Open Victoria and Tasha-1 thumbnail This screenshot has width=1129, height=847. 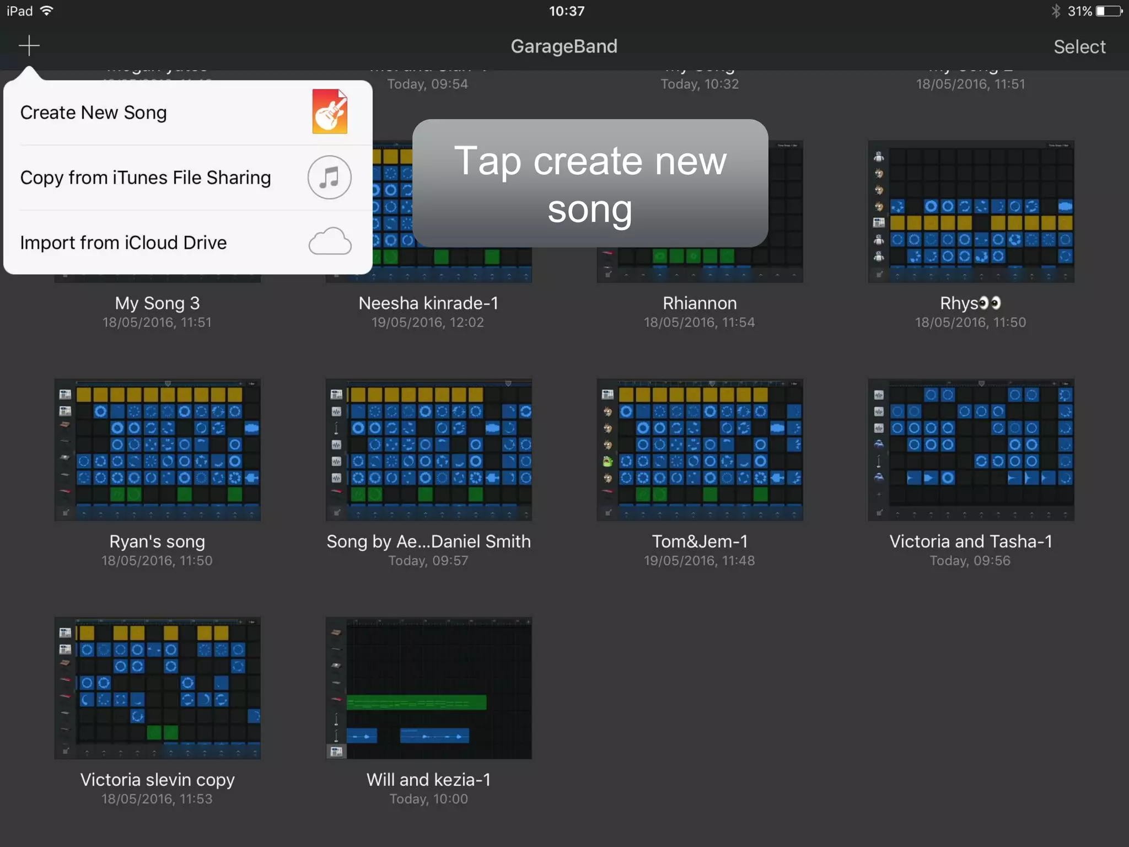pos(971,450)
